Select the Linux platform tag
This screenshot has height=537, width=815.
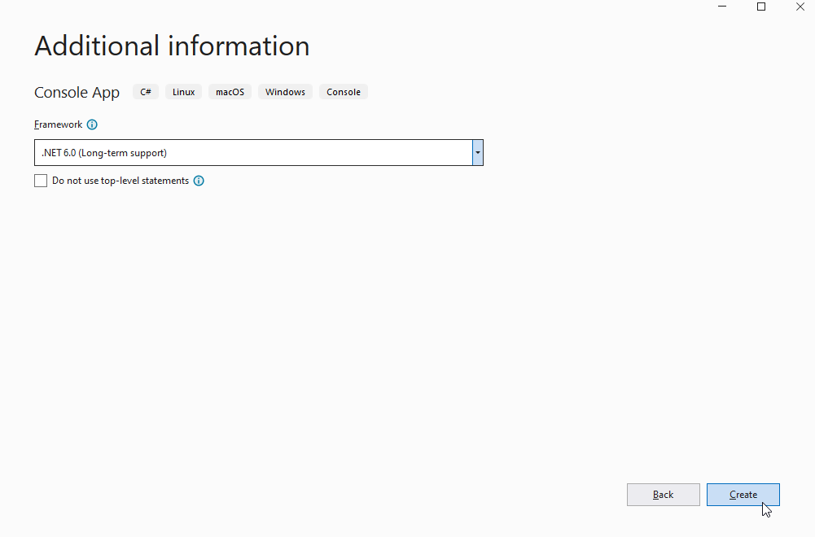point(184,92)
